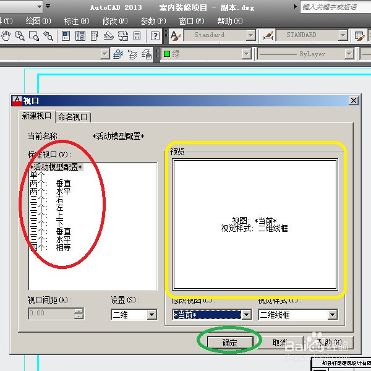Expand the 修改视图 *当前* dropdown
This screenshot has height=371, width=371.
[247, 315]
